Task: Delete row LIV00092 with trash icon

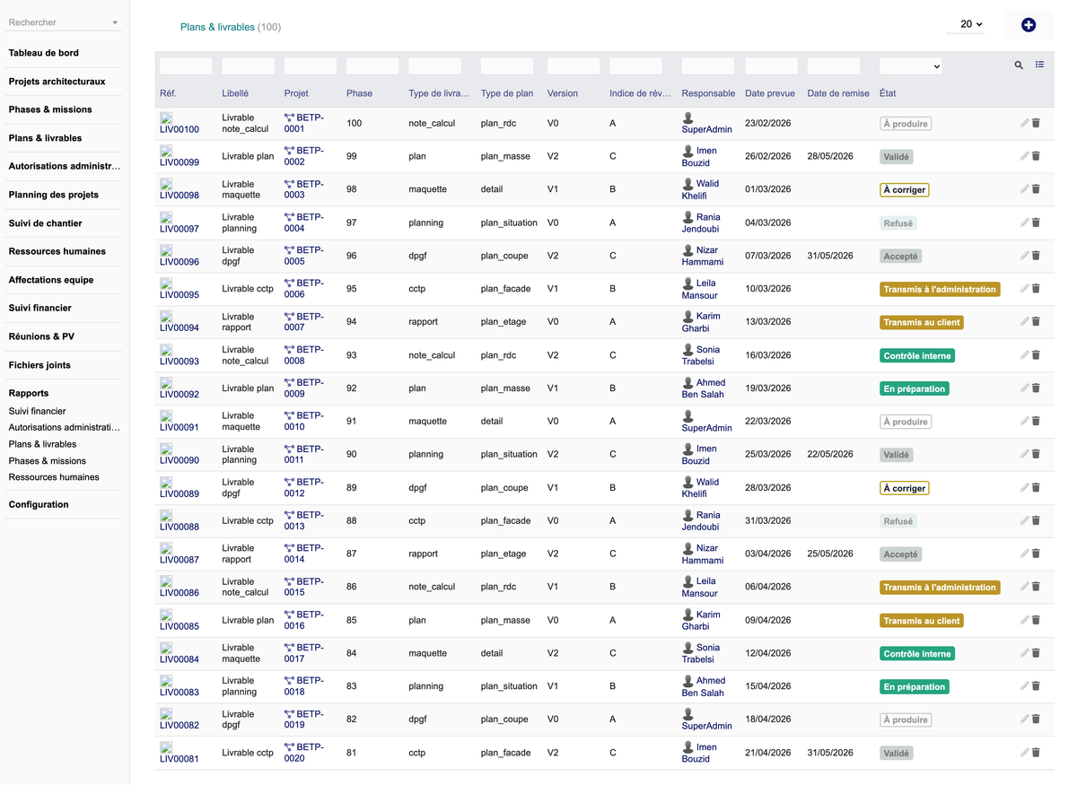Action: click(1036, 388)
